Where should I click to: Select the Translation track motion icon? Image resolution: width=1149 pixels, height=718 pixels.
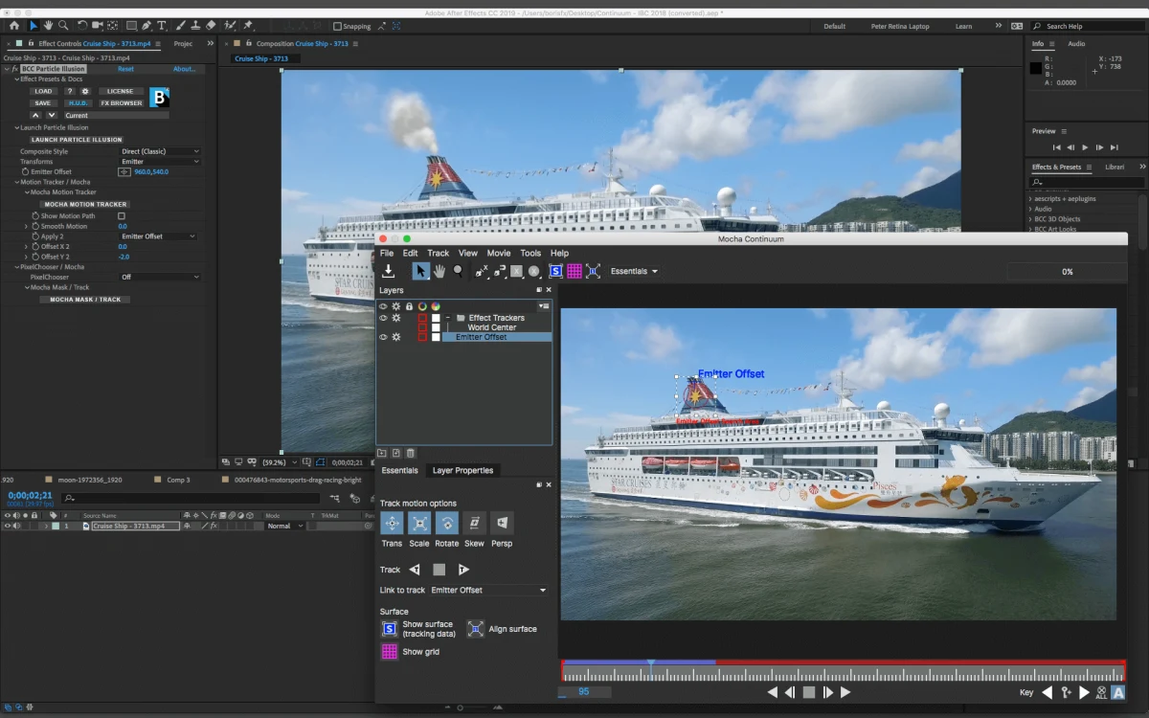tap(392, 523)
